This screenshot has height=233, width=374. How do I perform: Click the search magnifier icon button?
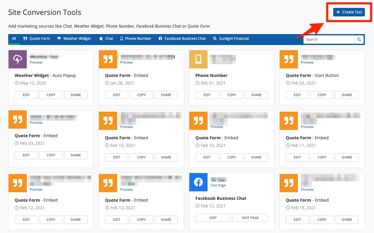pyautogui.click(x=359, y=40)
